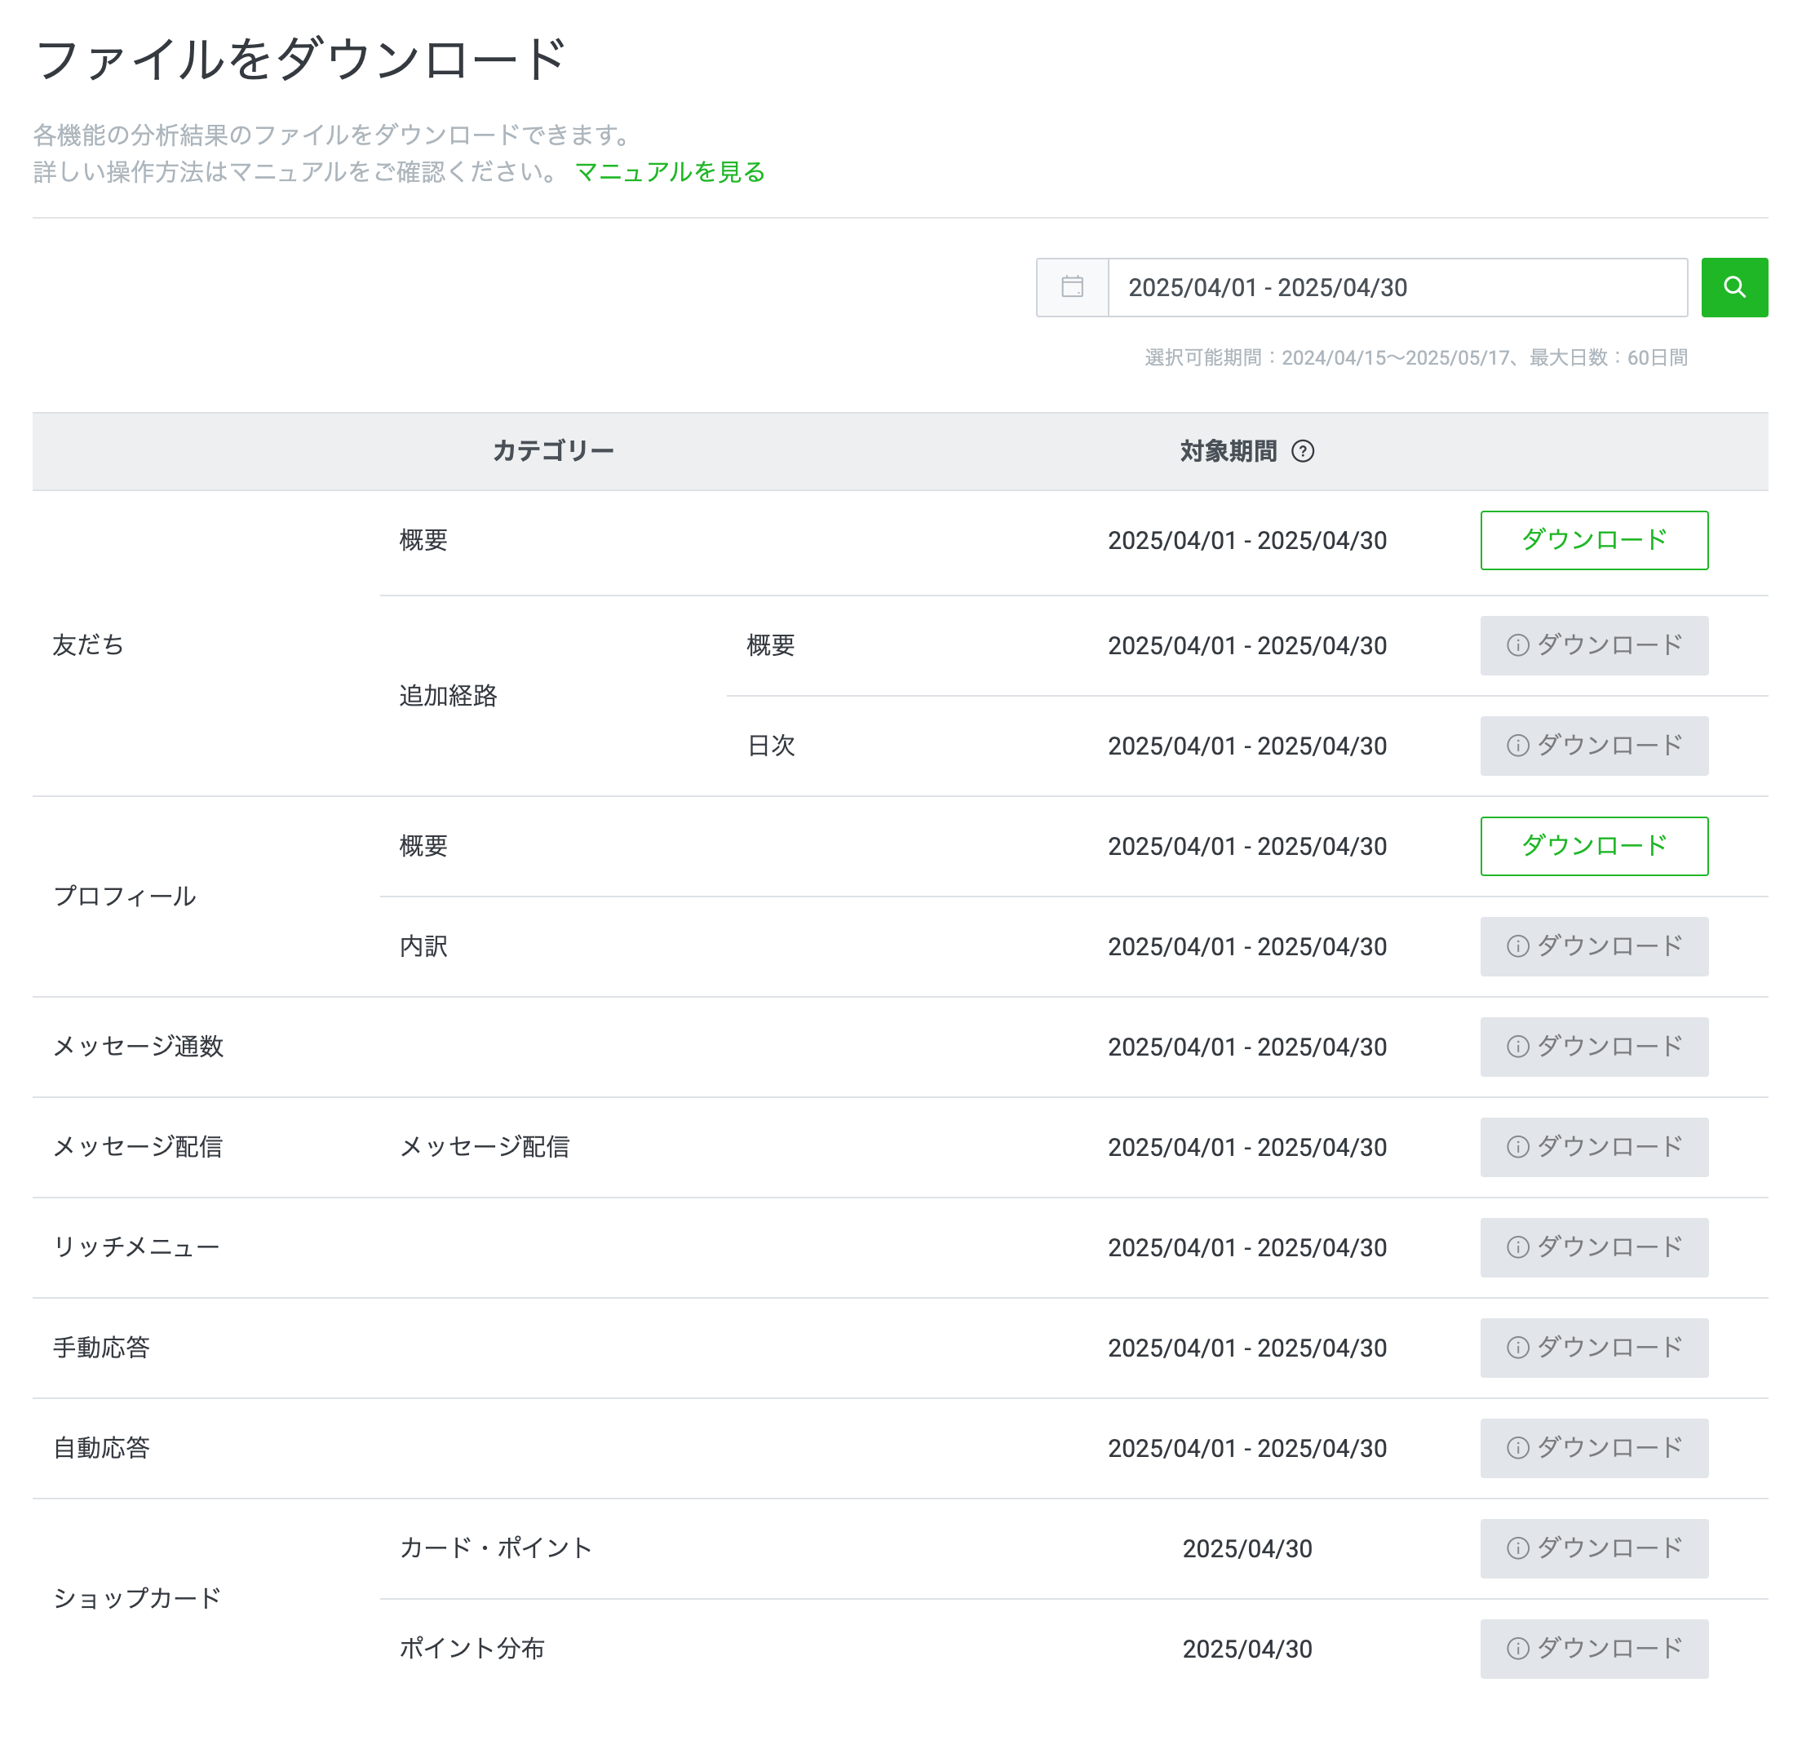Open the マニュアルを見る link
The image size is (1802, 1749).
pos(669,172)
